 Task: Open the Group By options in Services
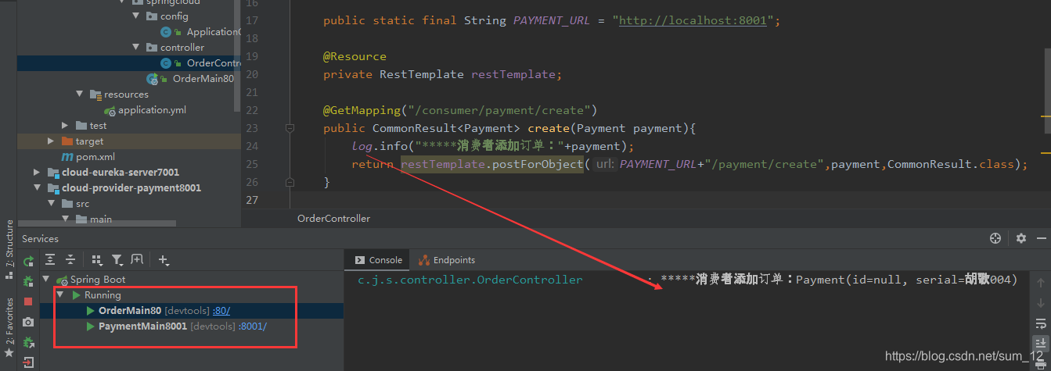point(97,260)
